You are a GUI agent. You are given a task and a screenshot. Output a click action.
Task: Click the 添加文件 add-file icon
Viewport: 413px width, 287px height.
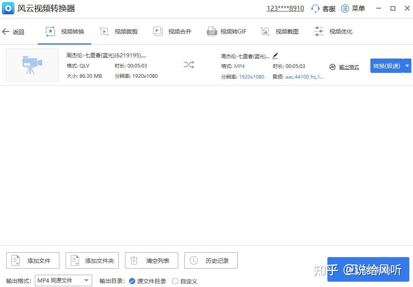16,260
